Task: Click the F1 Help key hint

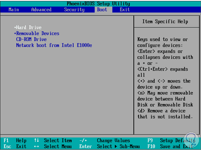Action: (x=15, y=141)
